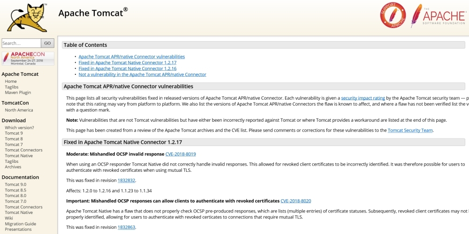469x234 pixels.
Task: Open Tomcat 7 download link
Action: [14, 145]
